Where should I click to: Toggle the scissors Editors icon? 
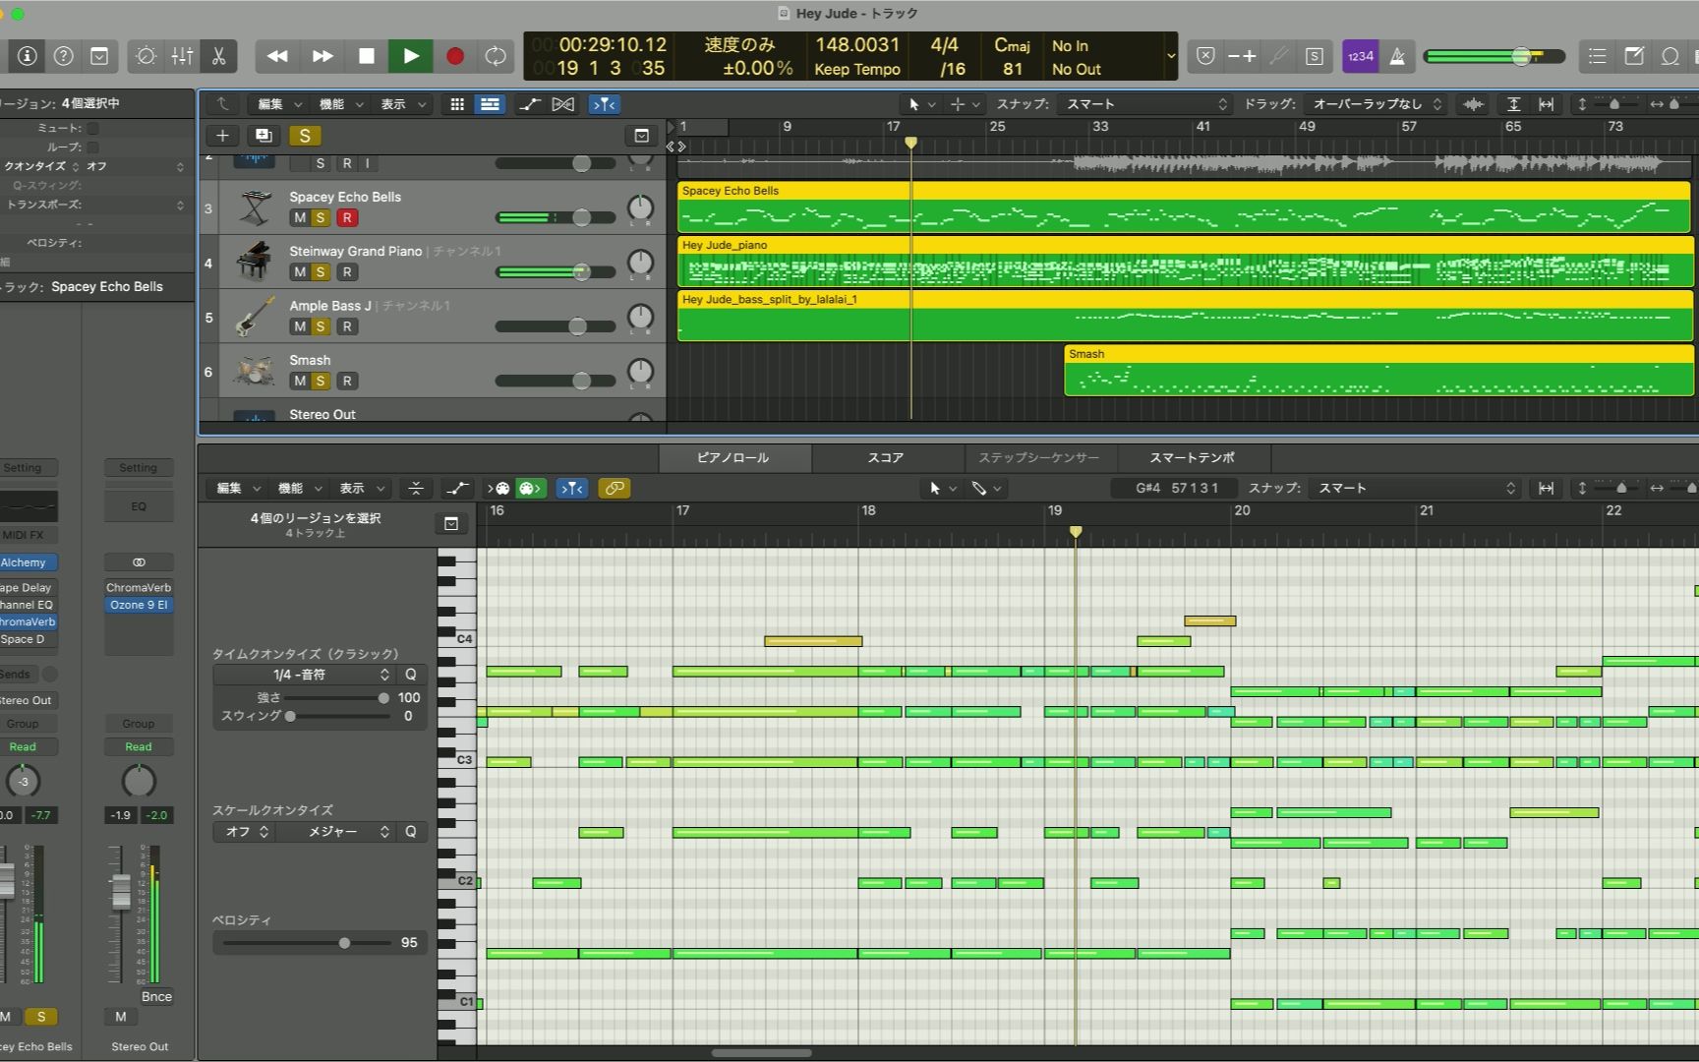(218, 56)
